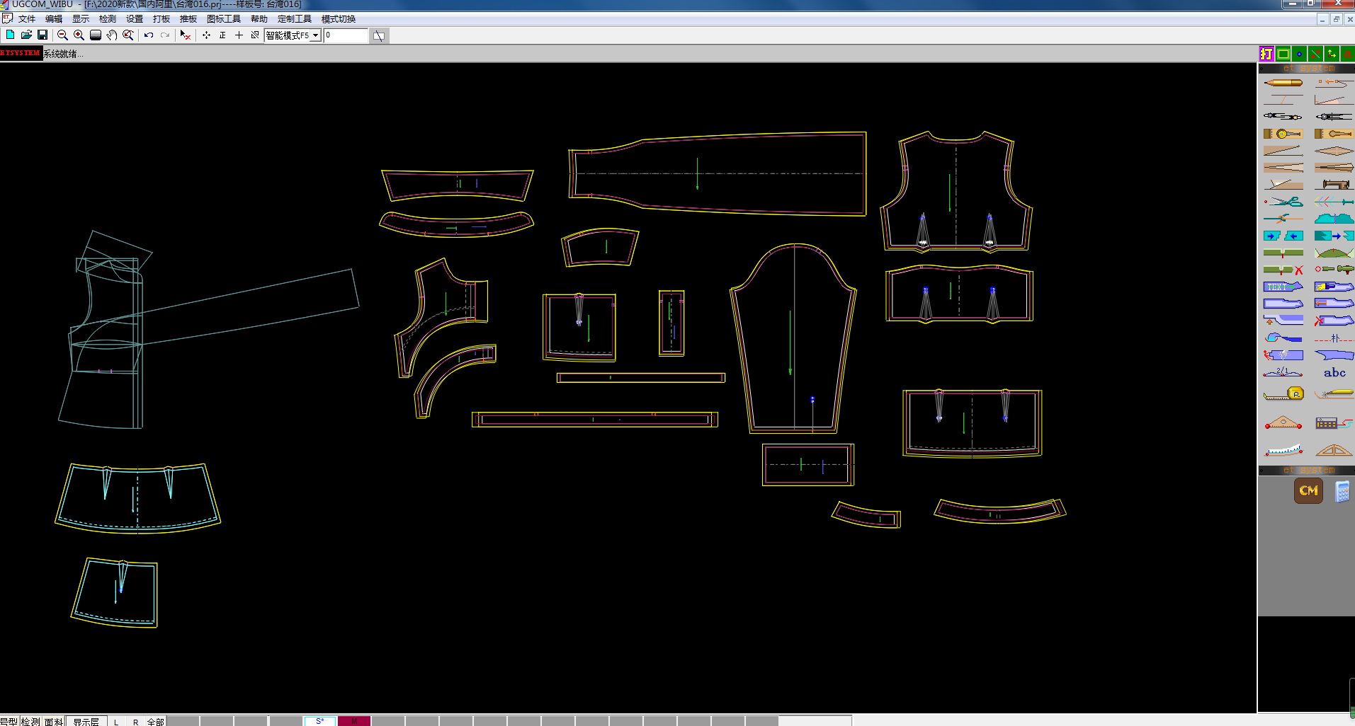Select the tape measure tool icon

1283,393
